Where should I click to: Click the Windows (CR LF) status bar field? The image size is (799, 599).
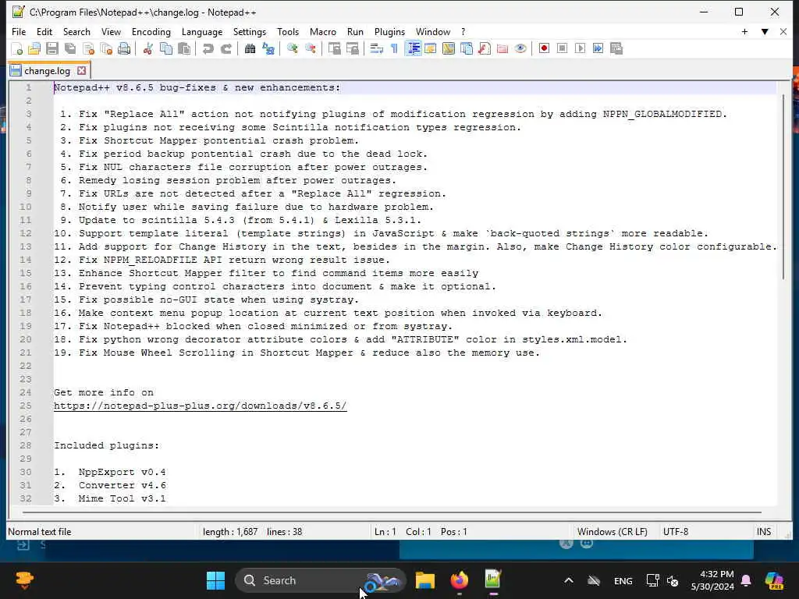pos(613,532)
